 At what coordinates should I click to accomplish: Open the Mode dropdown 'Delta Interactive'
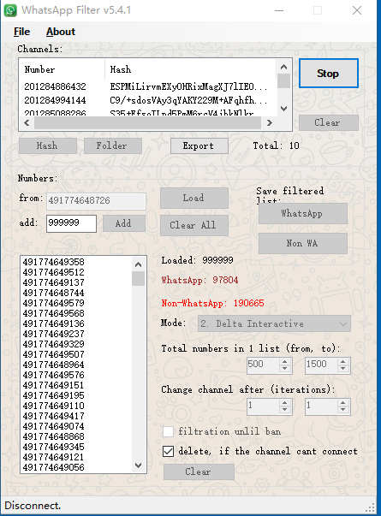coord(274,323)
